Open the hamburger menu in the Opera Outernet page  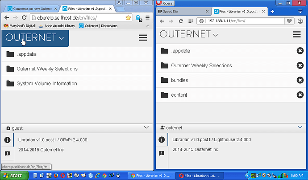(296, 35)
